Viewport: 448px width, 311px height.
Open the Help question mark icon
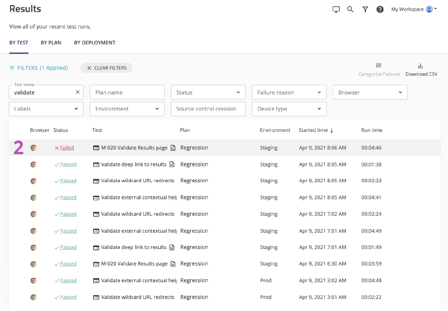380,9
